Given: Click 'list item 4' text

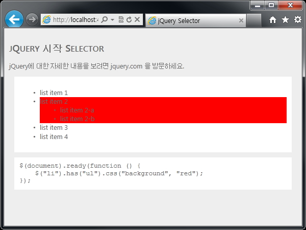Looking at the screenshot, I should [x=54, y=136].
